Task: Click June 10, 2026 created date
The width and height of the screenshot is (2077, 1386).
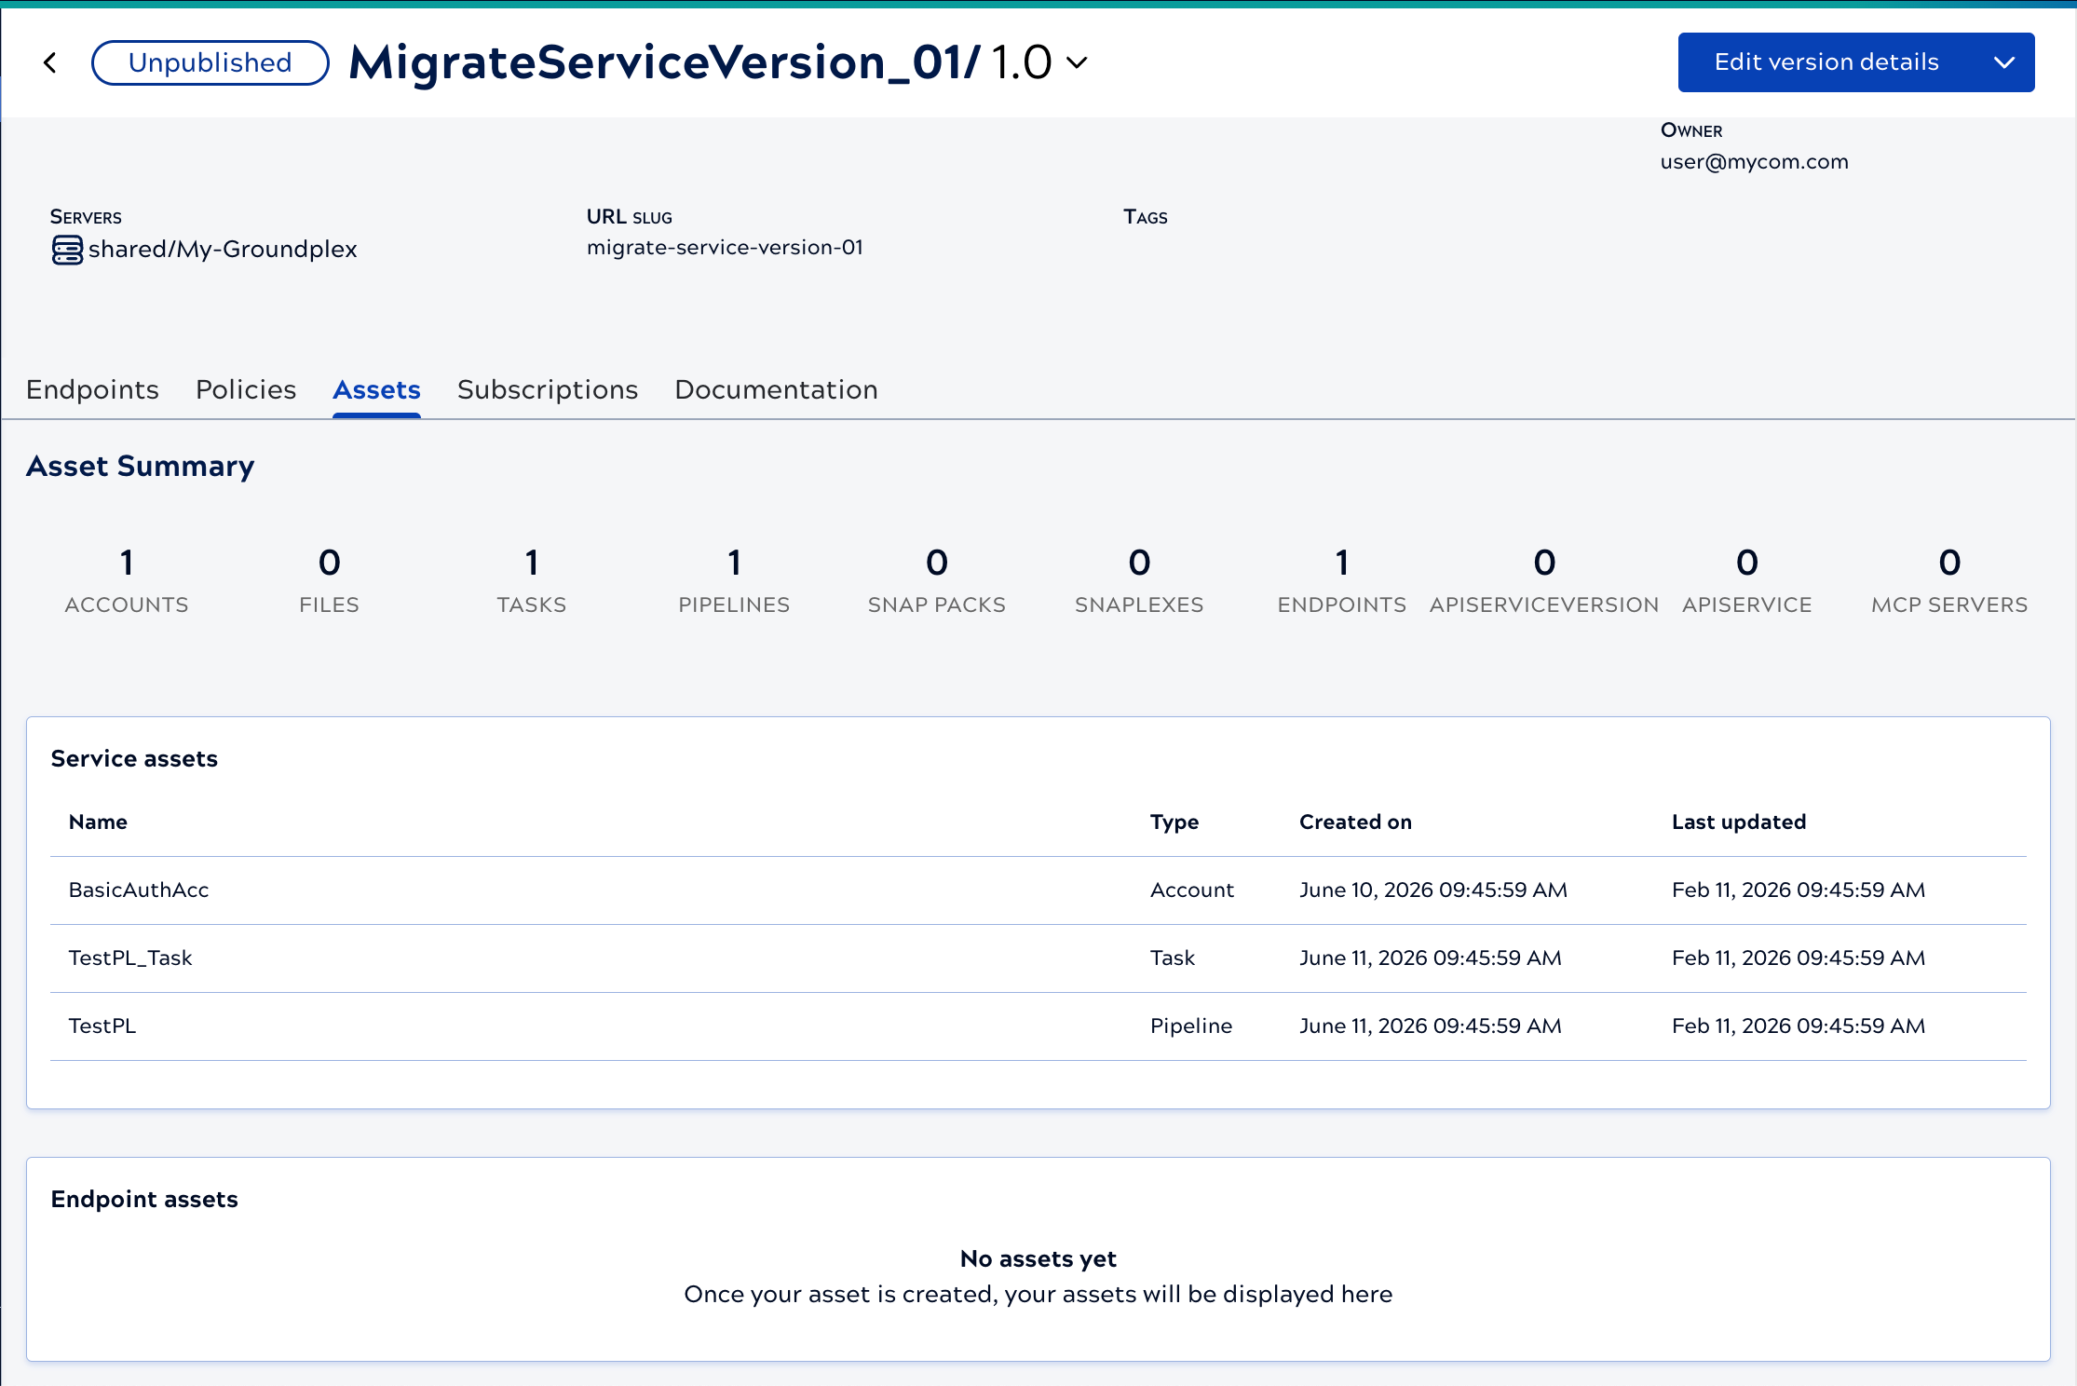Action: coord(1433,890)
